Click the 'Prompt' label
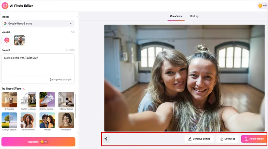This screenshot has width=268, height=149. [x=6, y=50]
